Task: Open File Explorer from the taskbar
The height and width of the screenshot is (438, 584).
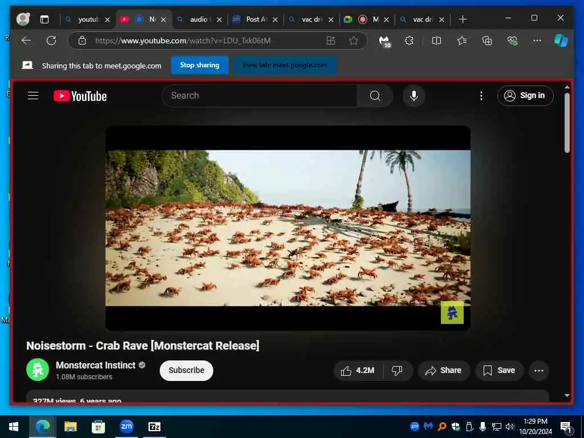Action: [x=70, y=427]
